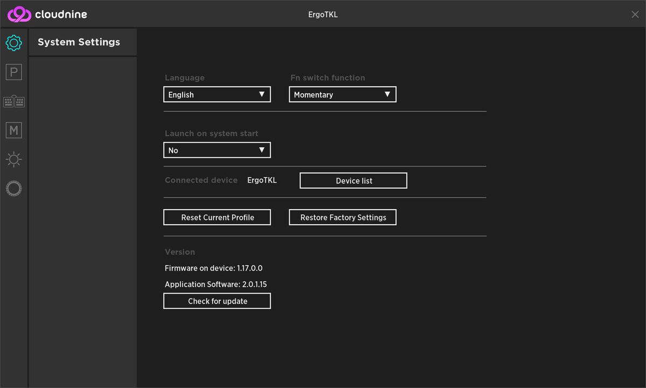This screenshot has width=646, height=388.
Task: Open the Profiles (P) sidebar icon
Action: click(13, 72)
